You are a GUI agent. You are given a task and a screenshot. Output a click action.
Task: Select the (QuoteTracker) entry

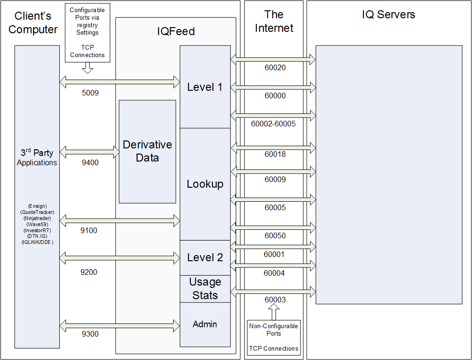pyautogui.click(x=37, y=212)
